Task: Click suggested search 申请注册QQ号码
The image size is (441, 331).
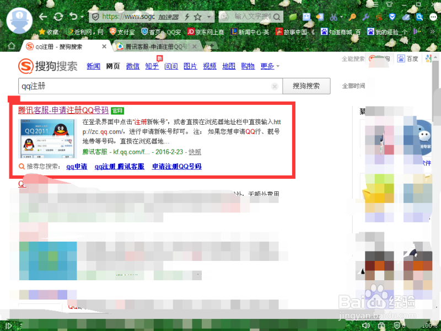Action: point(176,167)
